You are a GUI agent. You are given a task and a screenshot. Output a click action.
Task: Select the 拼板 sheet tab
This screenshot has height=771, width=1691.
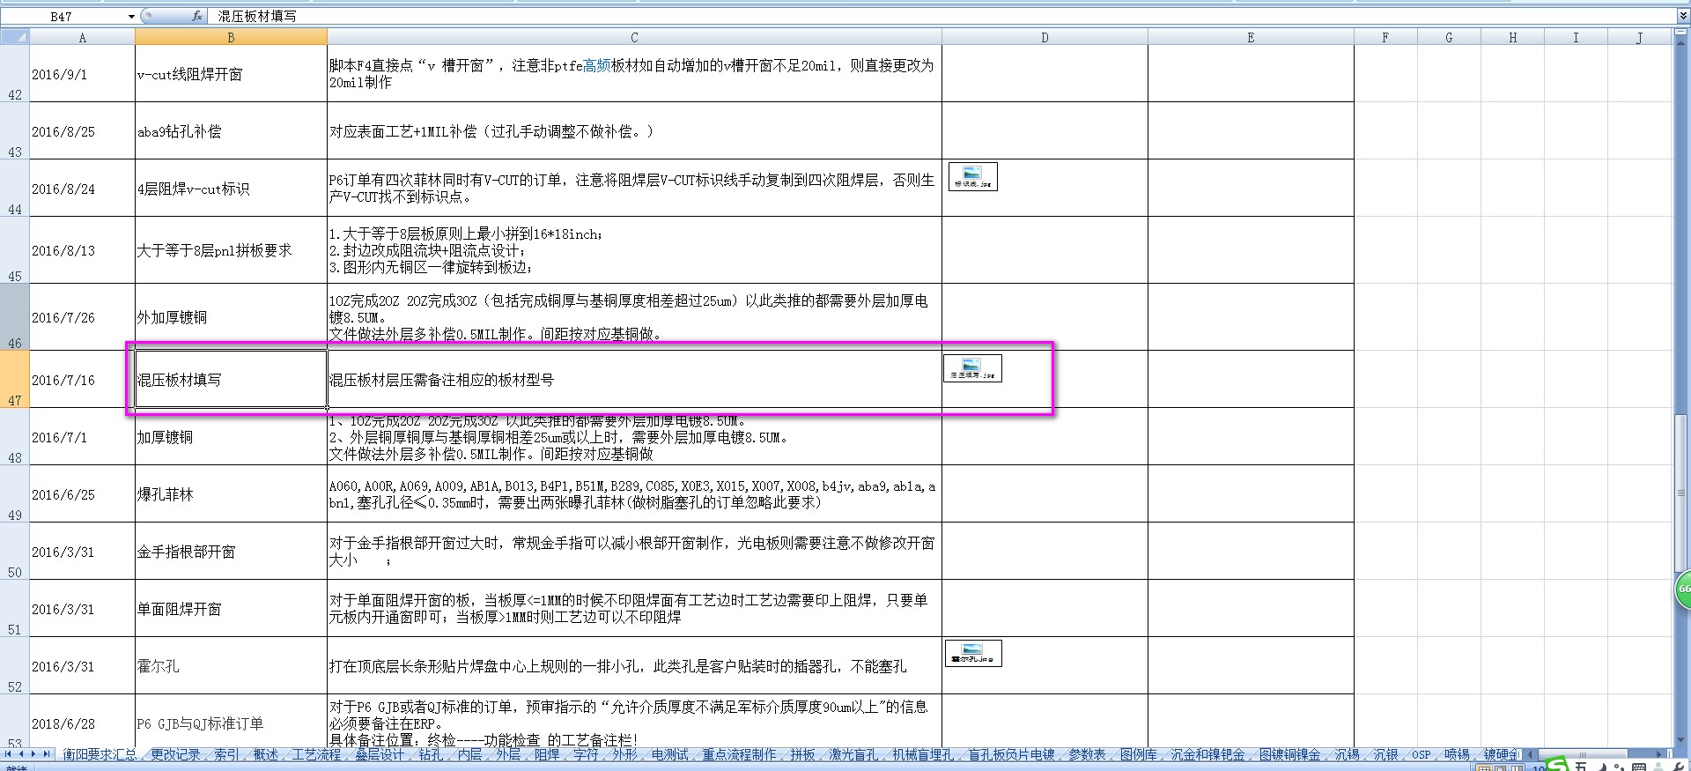(x=802, y=754)
